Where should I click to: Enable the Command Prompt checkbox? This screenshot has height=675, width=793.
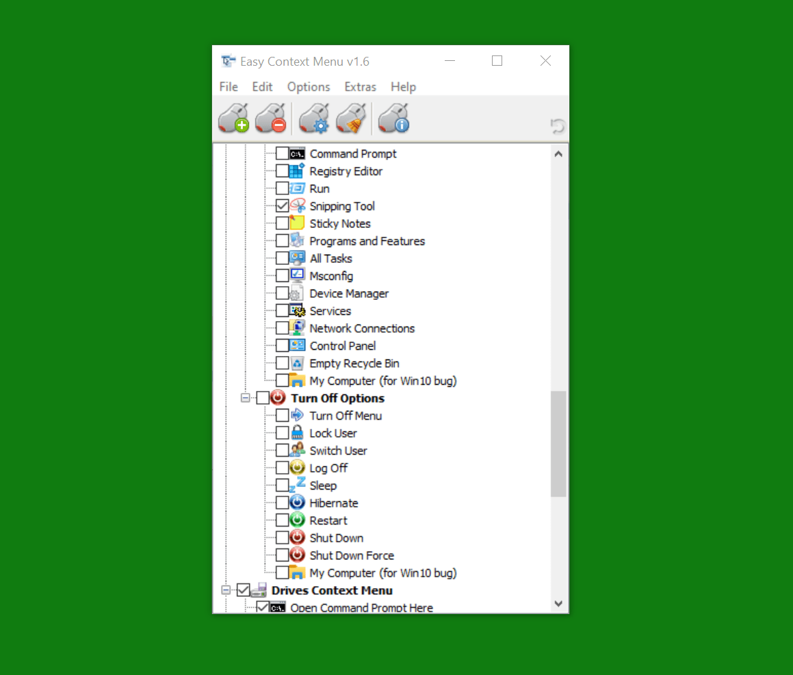282,154
